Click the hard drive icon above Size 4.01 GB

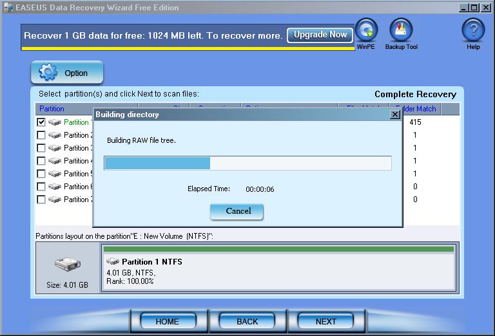click(68, 265)
